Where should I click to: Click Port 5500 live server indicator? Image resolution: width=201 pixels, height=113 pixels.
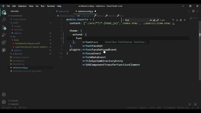(183, 107)
